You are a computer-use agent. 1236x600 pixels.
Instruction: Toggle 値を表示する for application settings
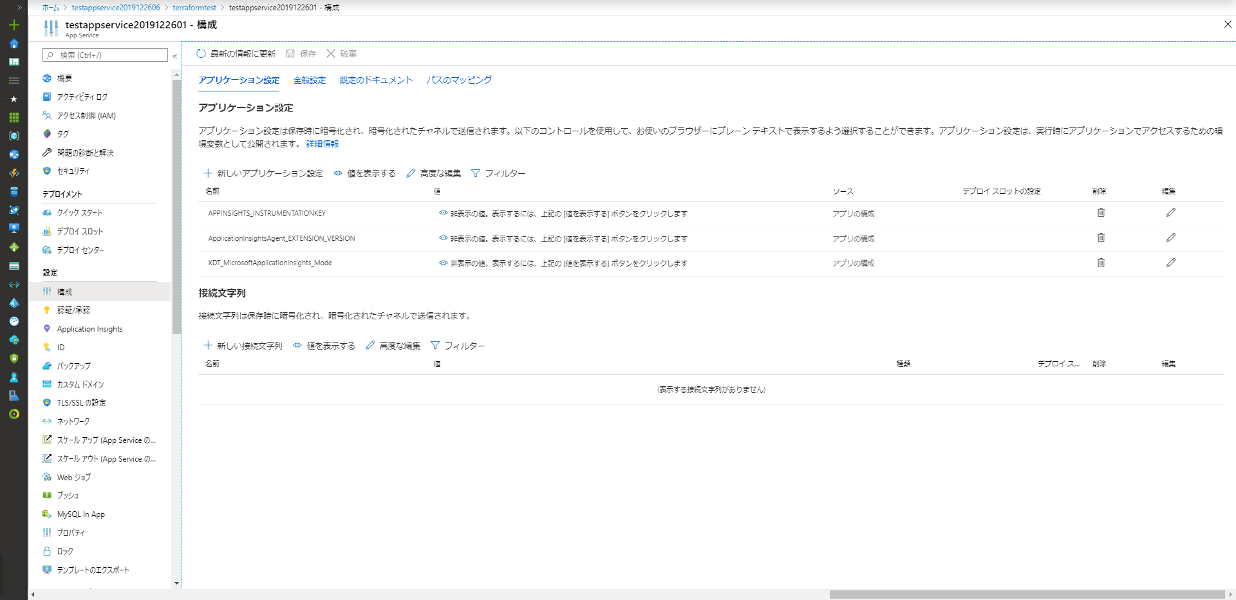364,174
